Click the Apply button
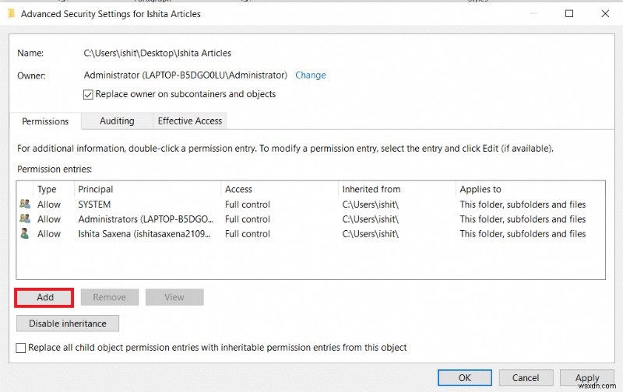This screenshot has height=392, width=623. click(x=587, y=378)
